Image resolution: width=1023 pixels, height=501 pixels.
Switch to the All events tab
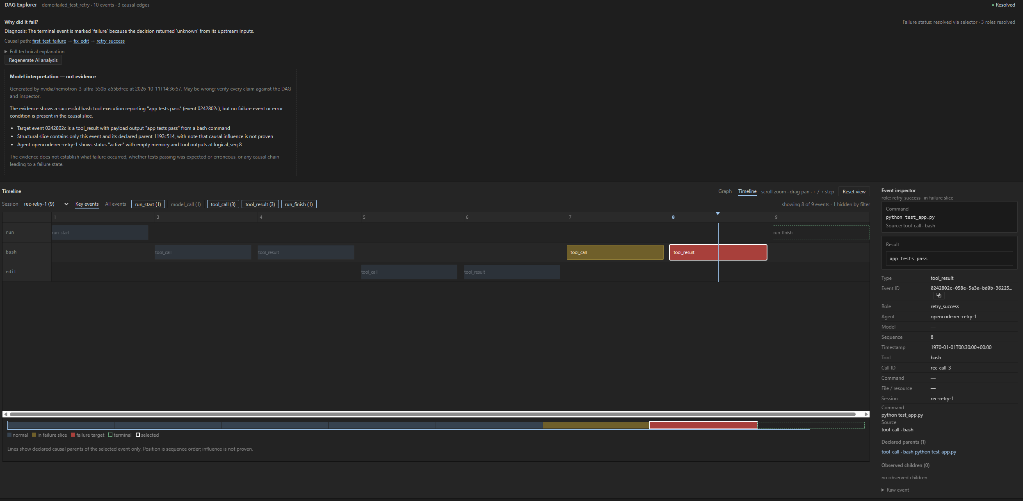116,204
